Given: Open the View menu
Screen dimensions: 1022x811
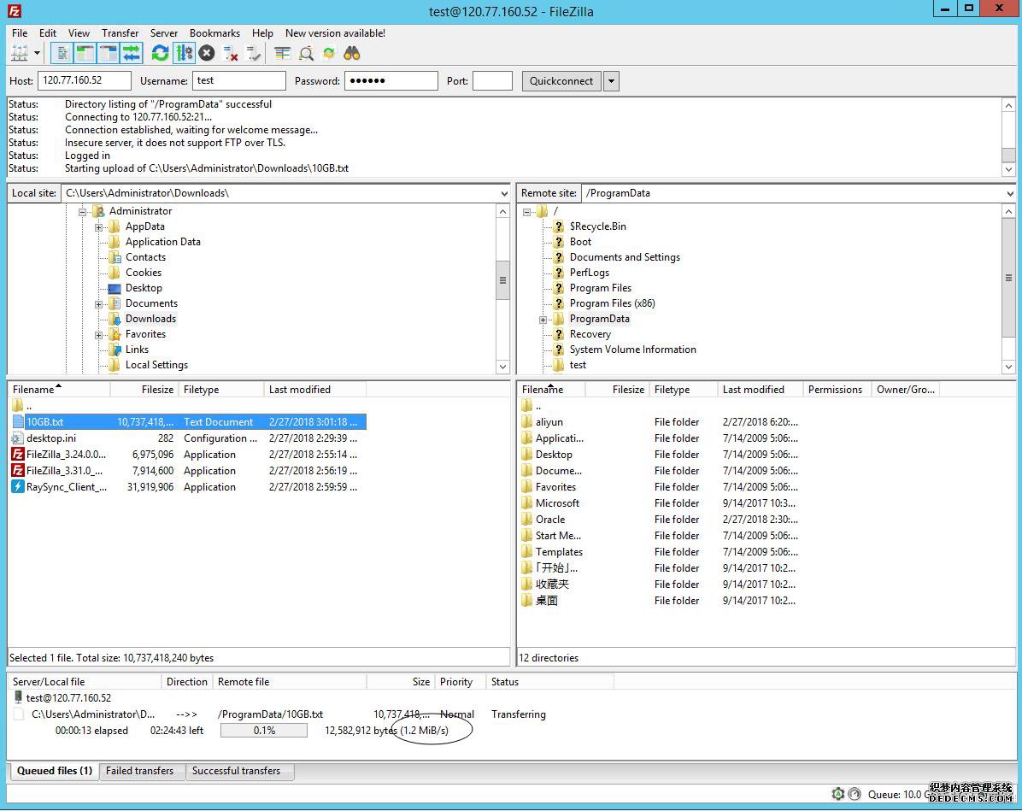Looking at the screenshot, I should point(79,33).
